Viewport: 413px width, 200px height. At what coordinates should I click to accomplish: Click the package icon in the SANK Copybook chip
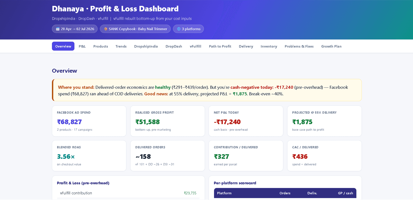106,29
